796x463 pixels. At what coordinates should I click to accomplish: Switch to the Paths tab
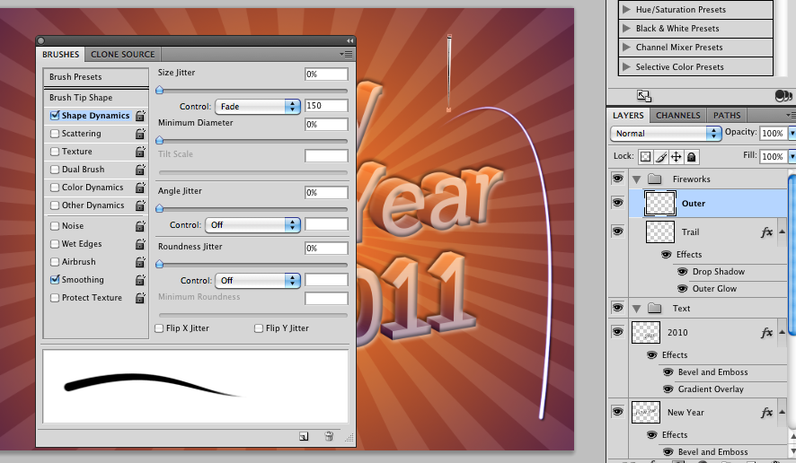click(727, 116)
